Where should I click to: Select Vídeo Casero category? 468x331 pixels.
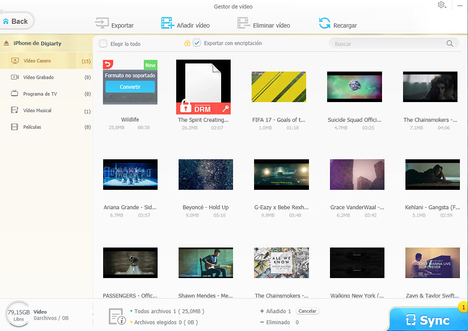coord(46,61)
